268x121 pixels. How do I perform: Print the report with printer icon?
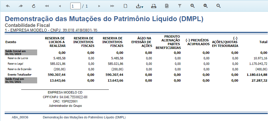pos(154,6)
